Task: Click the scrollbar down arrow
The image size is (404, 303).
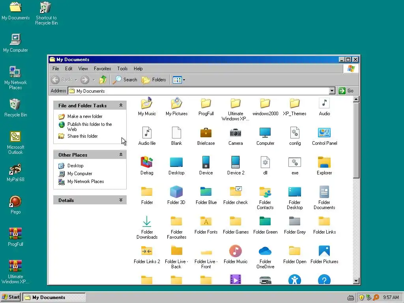Action: coord(356,281)
